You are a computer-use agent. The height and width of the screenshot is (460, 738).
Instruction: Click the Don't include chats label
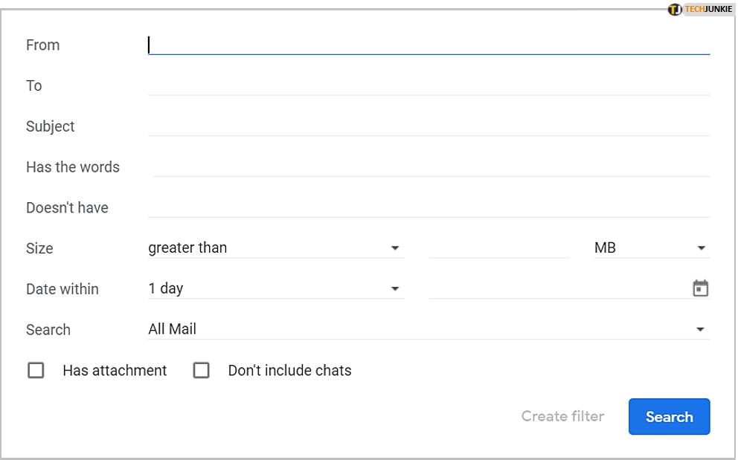point(289,370)
